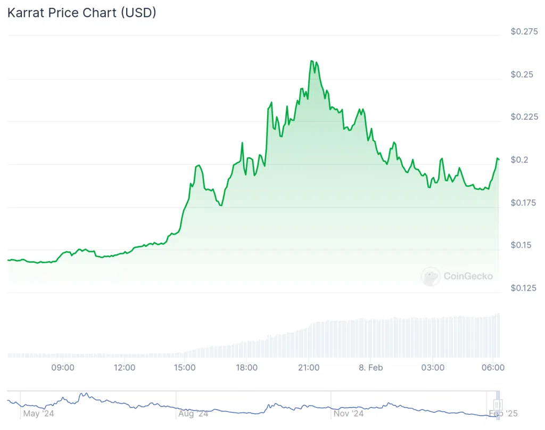Click Nov '24 in the range navigator

click(x=348, y=413)
